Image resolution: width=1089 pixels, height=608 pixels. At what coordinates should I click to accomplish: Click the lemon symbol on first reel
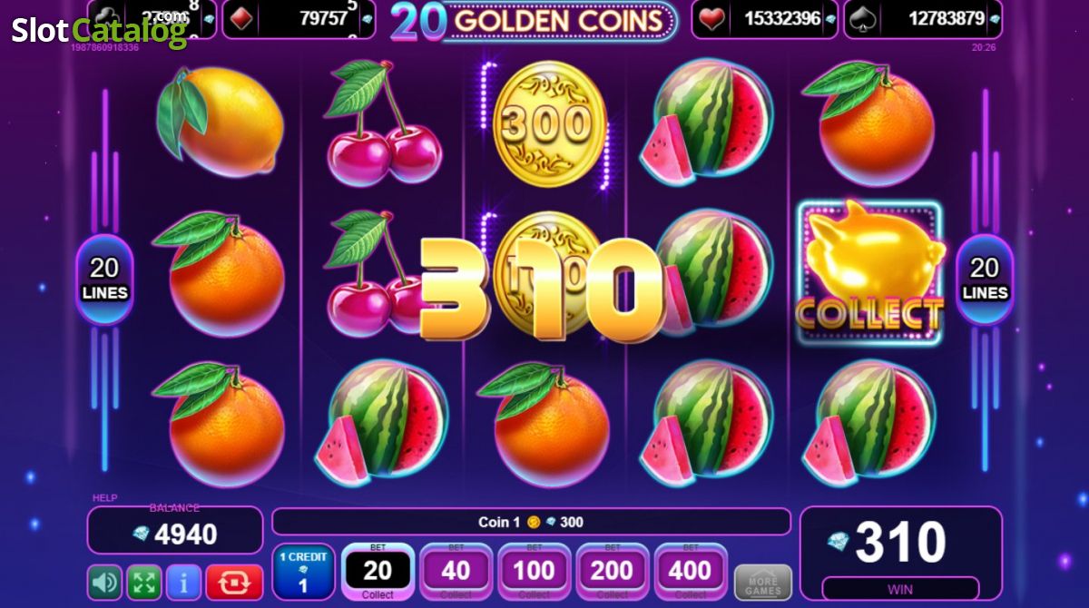(221, 122)
